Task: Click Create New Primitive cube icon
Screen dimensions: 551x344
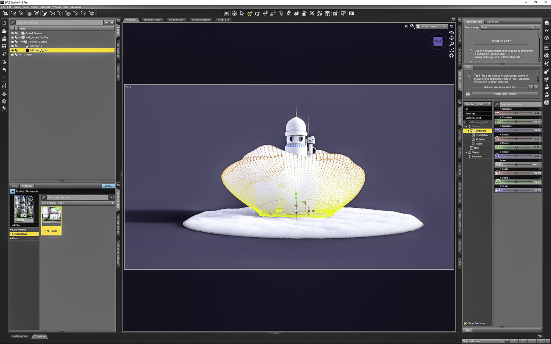Action: click(x=53, y=14)
